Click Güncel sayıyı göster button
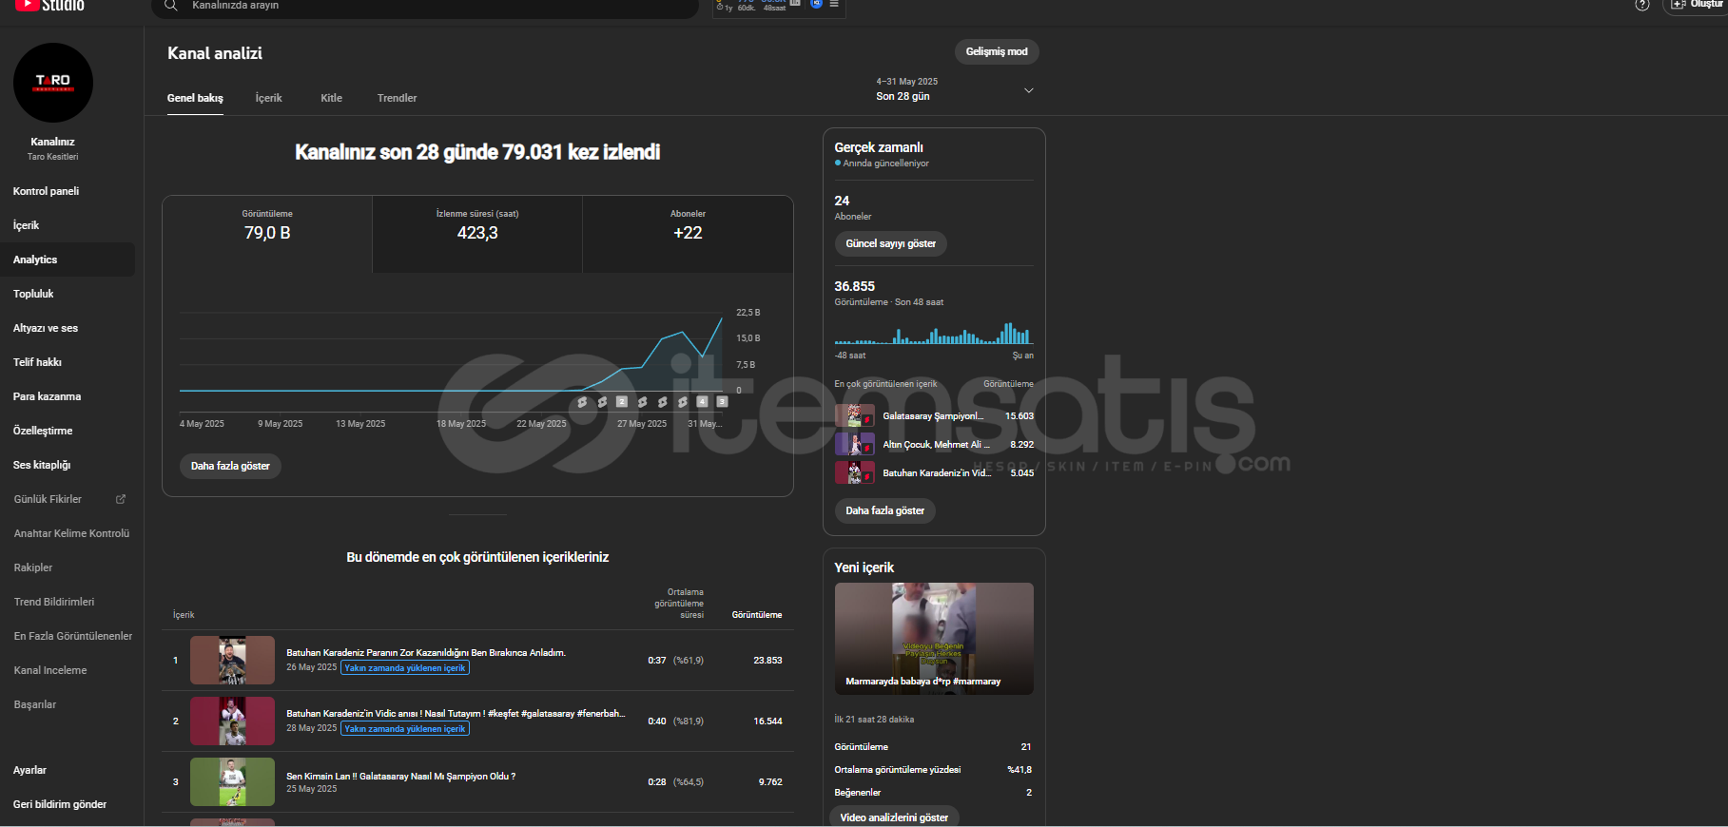1728x827 pixels. [890, 243]
